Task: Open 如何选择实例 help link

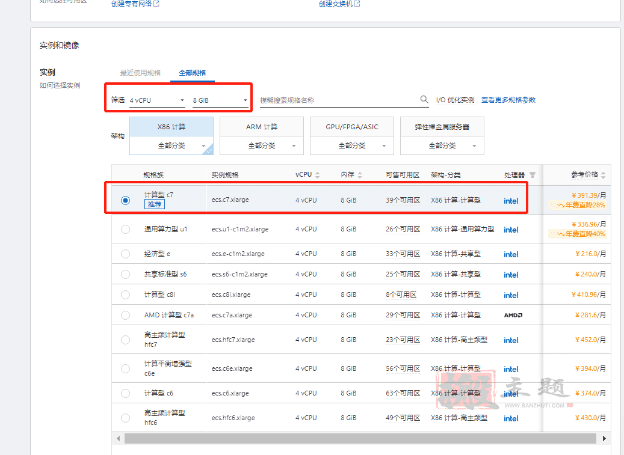Action: pyautogui.click(x=60, y=85)
